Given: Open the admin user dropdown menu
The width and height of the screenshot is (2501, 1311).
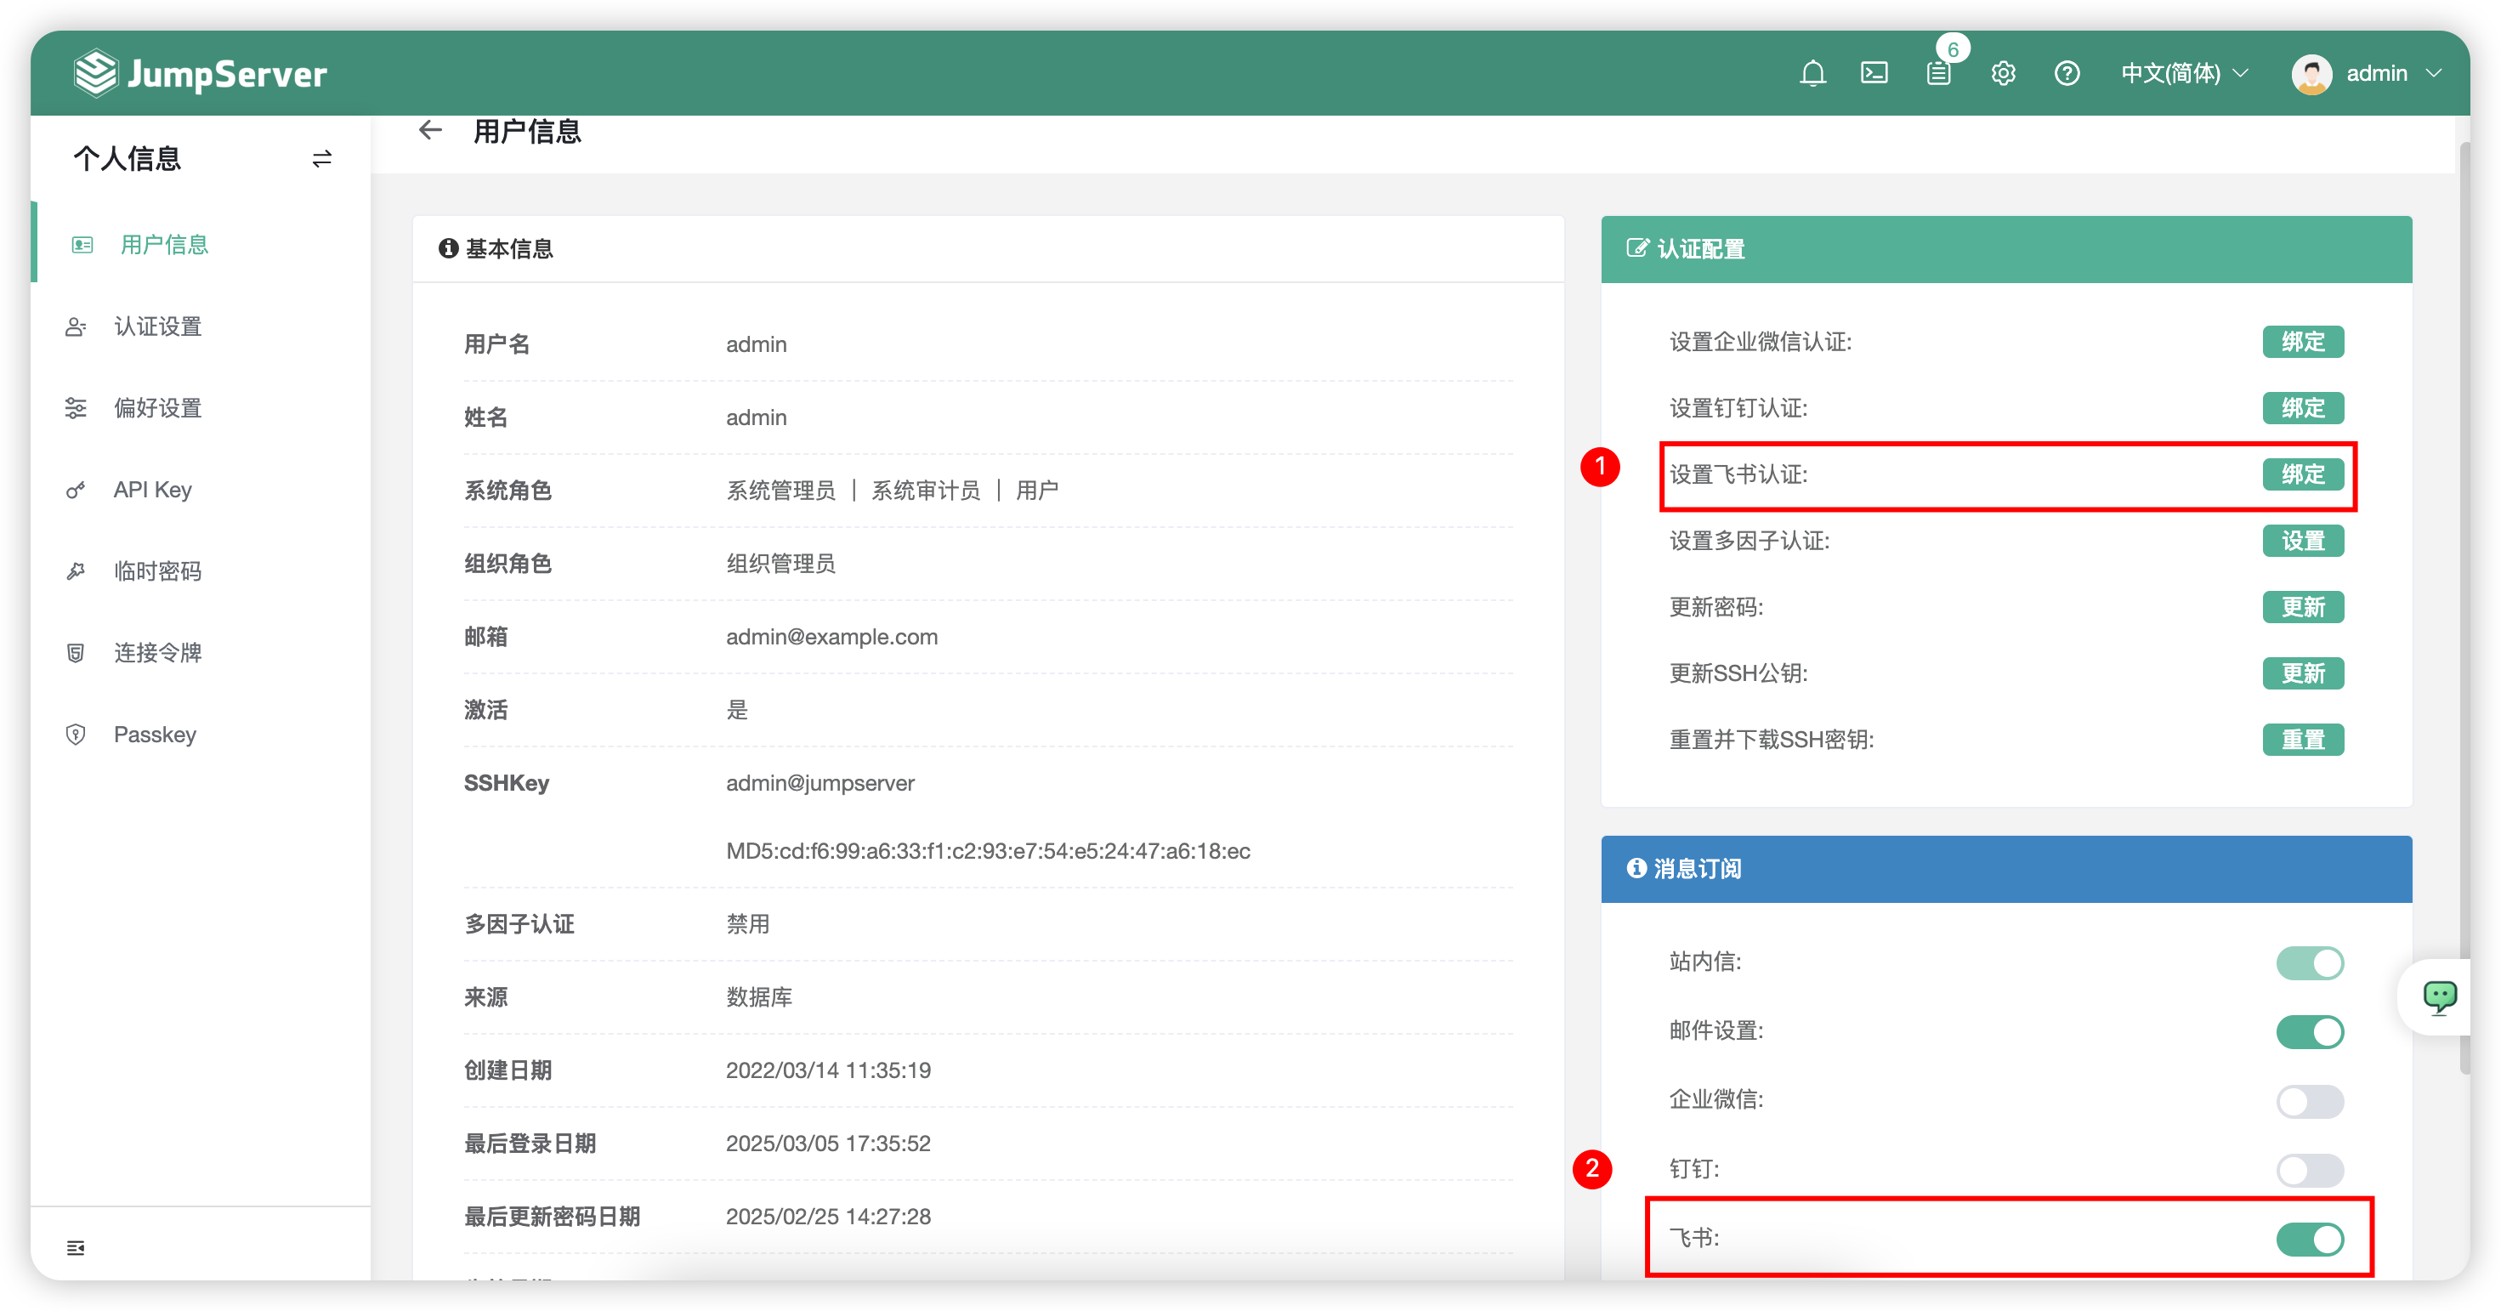Looking at the screenshot, I should pos(2367,74).
